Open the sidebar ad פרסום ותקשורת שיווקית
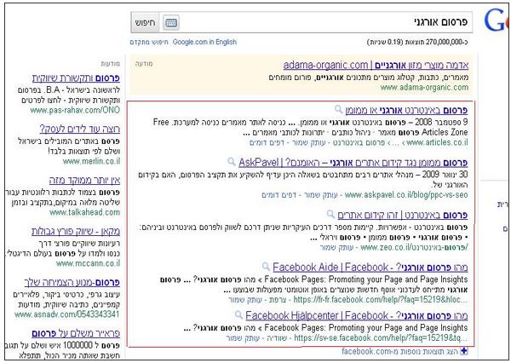511x363 pixels. point(76,78)
